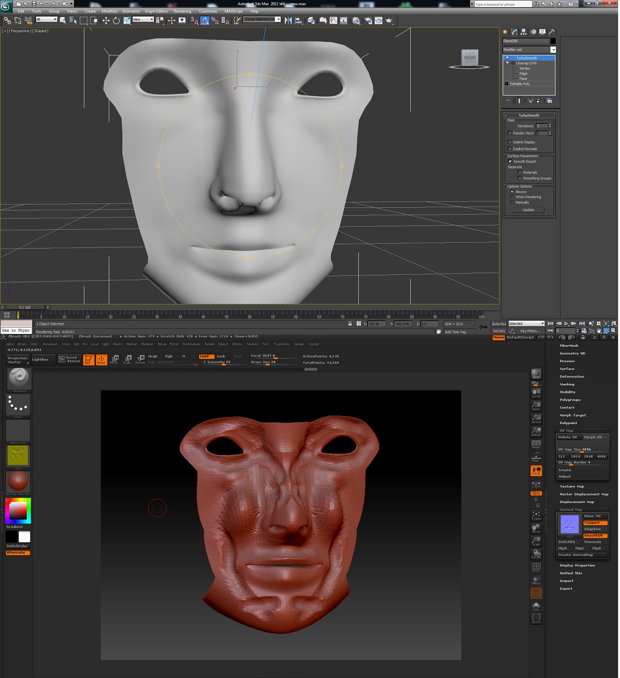Open the Utilities hammer panel icon
This screenshot has width=620, height=678.
pos(551,32)
